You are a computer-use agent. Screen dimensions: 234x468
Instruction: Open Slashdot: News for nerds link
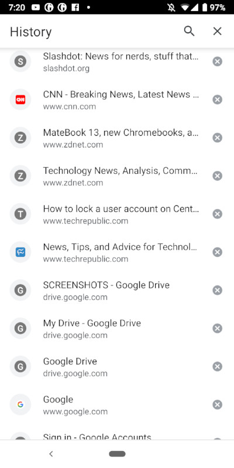121,61
